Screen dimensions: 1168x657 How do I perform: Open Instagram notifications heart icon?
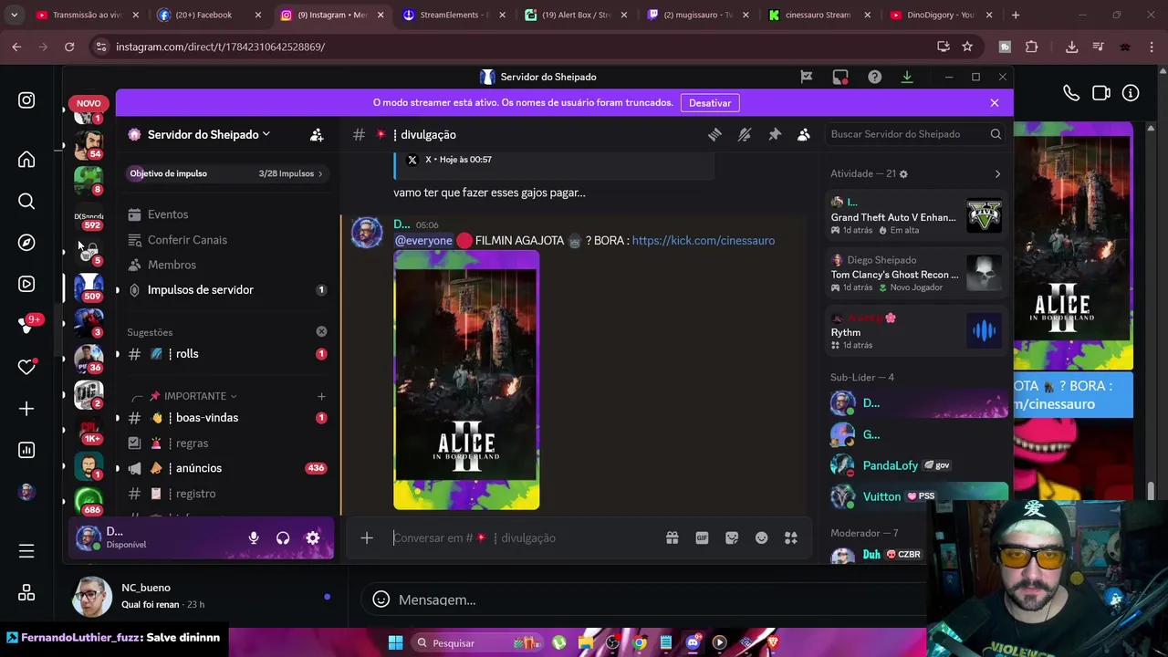point(26,367)
